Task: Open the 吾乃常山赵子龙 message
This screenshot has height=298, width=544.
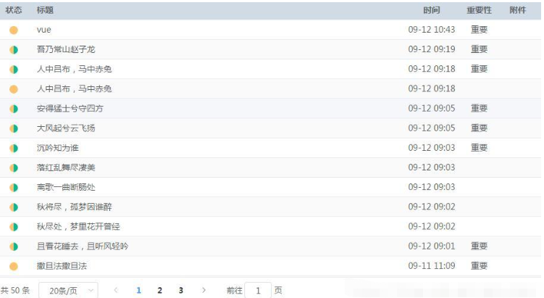Action: (x=66, y=49)
